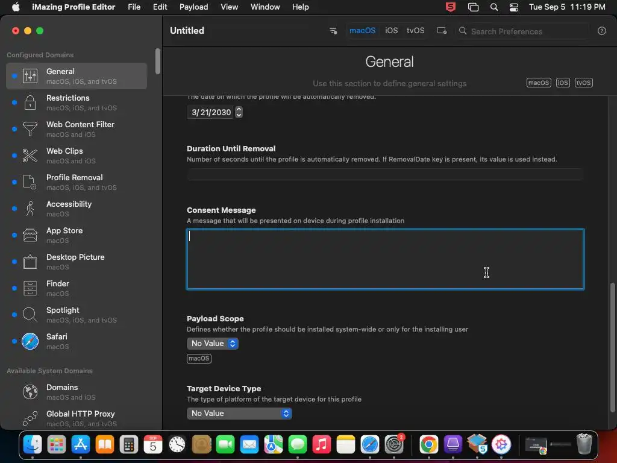Open Music app from the Dock

[x=322, y=444]
